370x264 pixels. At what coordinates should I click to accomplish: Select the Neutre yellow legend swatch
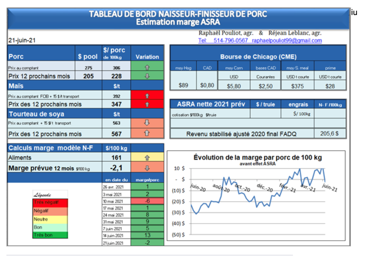coord(50,219)
